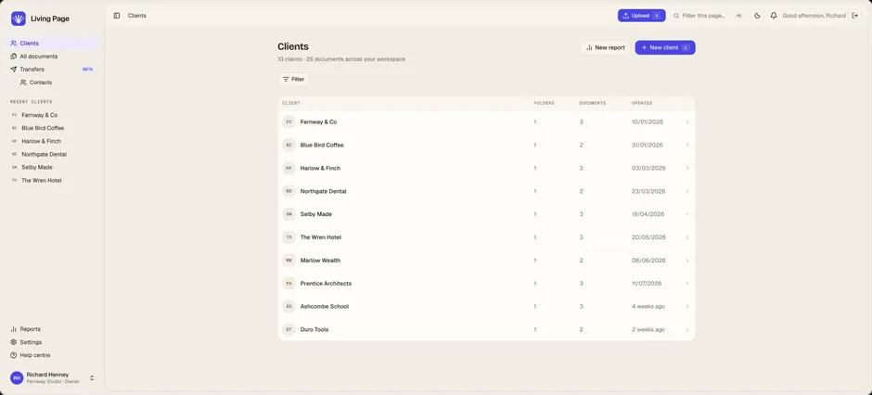This screenshot has width=872, height=395.
Task: Expand the Northgate Dental row chevron
Action: (x=686, y=191)
